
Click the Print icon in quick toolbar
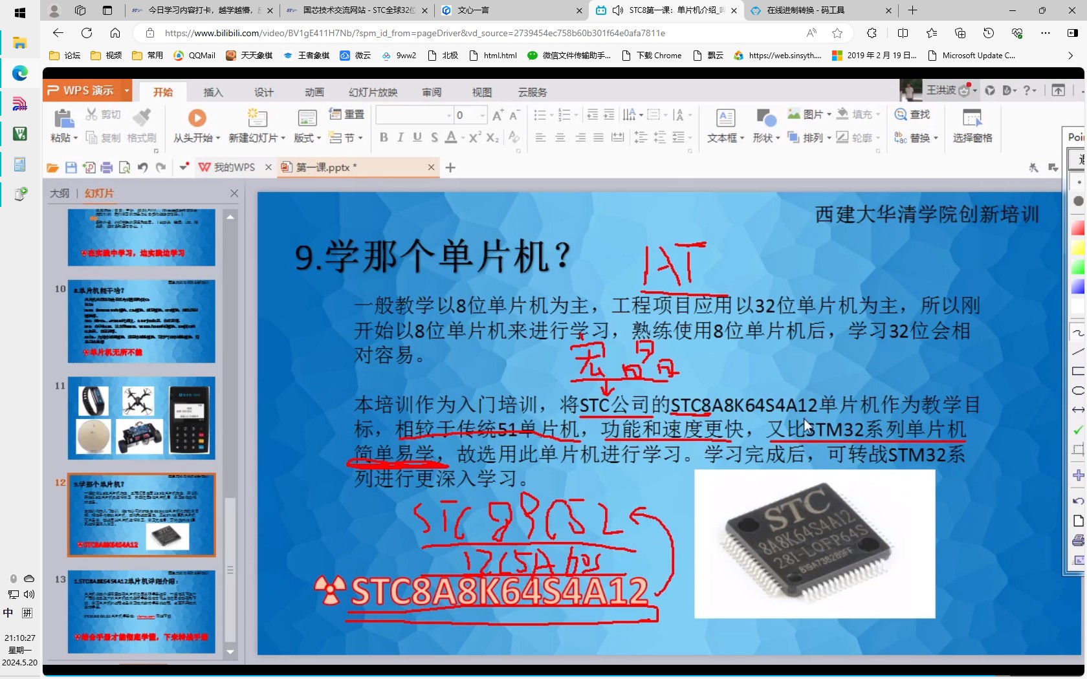pos(107,167)
